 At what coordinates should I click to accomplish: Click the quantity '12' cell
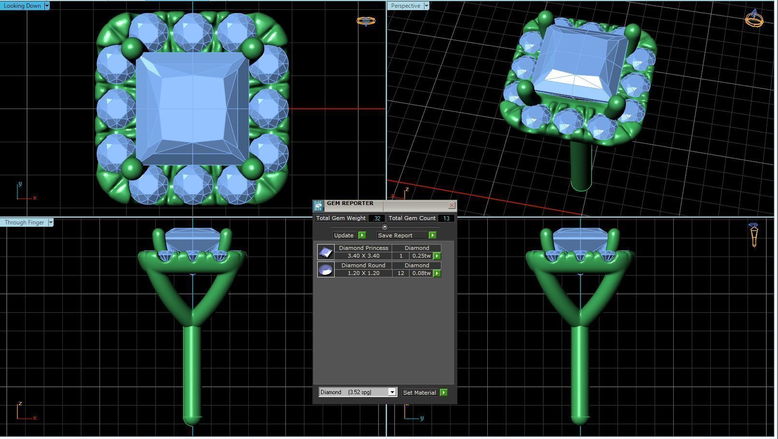(401, 274)
